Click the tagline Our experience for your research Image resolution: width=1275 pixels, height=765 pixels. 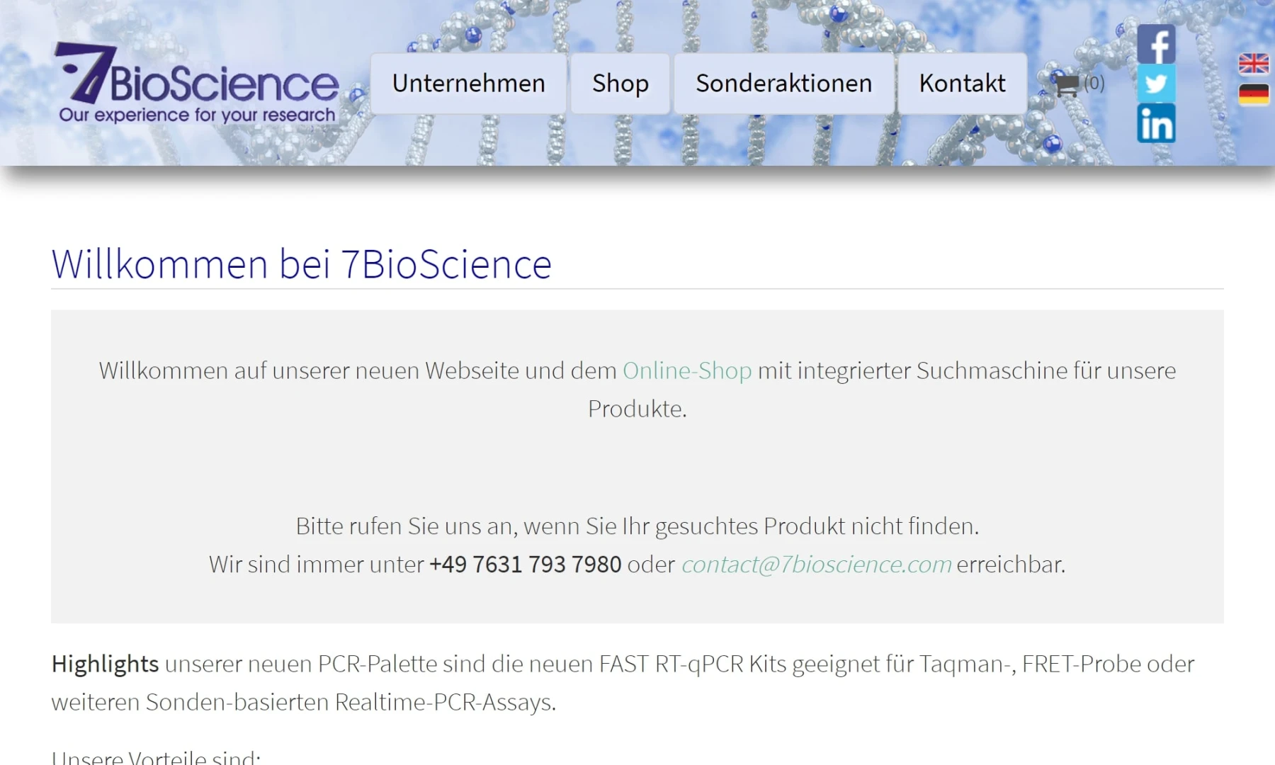197,115
